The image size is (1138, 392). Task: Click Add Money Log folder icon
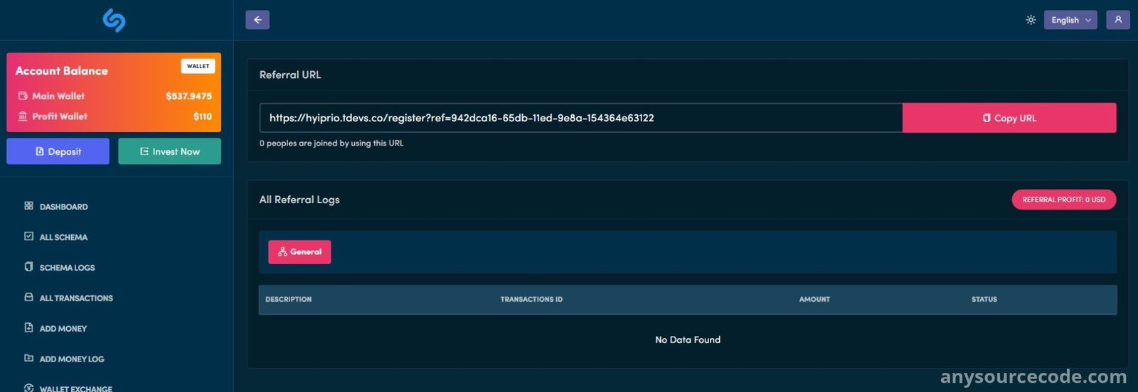[x=28, y=359]
